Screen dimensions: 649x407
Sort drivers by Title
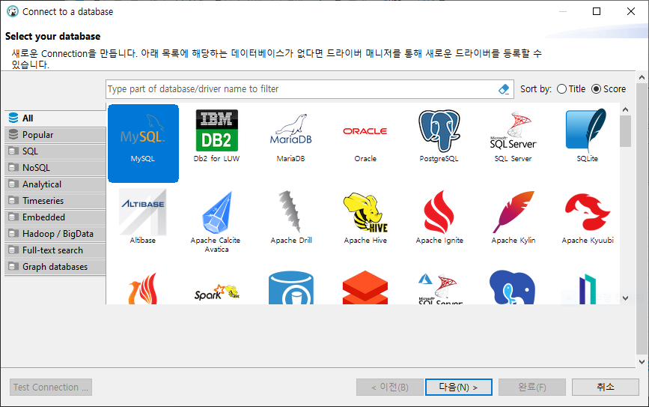(x=571, y=89)
